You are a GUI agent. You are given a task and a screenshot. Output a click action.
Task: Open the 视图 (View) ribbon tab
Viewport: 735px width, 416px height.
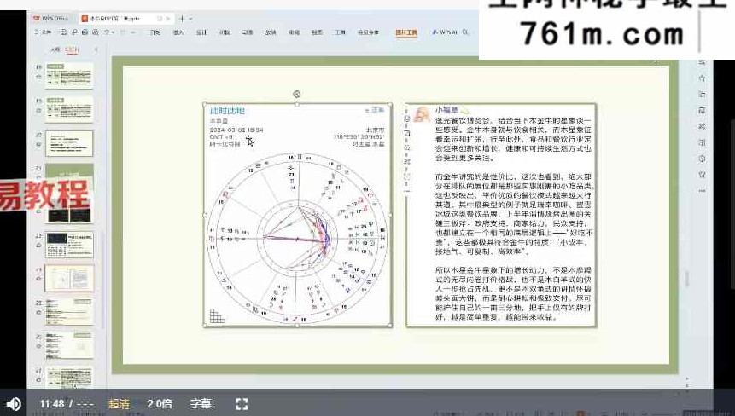(317, 32)
